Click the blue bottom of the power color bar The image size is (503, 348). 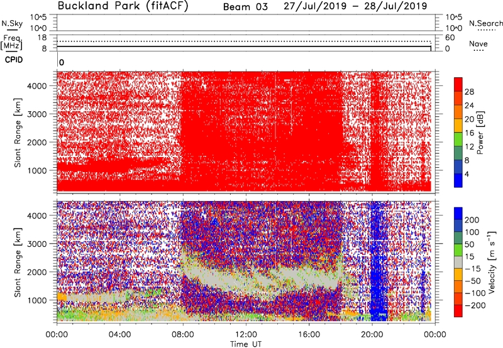(458, 180)
